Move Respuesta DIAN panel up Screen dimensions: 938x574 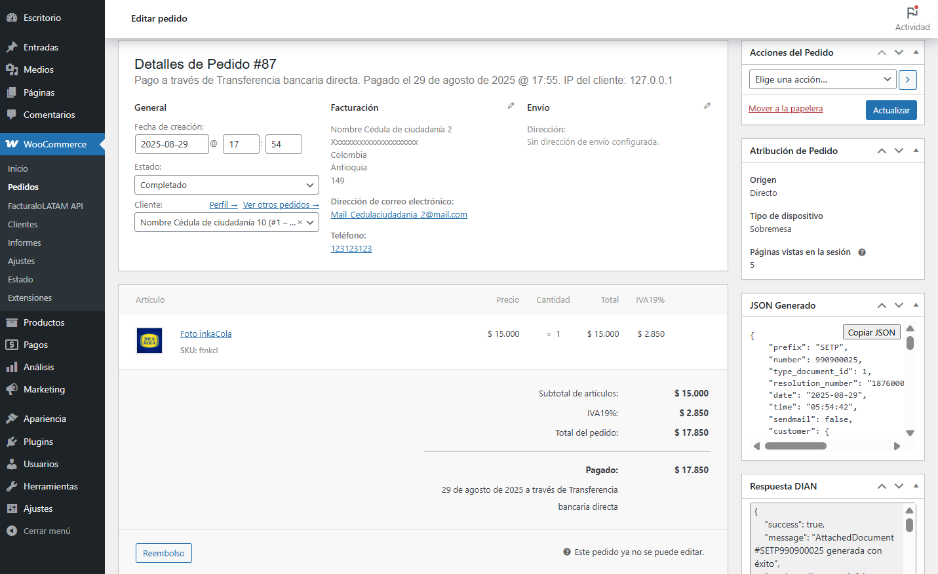882,486
